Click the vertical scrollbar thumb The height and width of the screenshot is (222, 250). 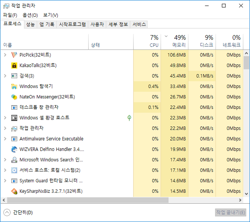point(246,63)
